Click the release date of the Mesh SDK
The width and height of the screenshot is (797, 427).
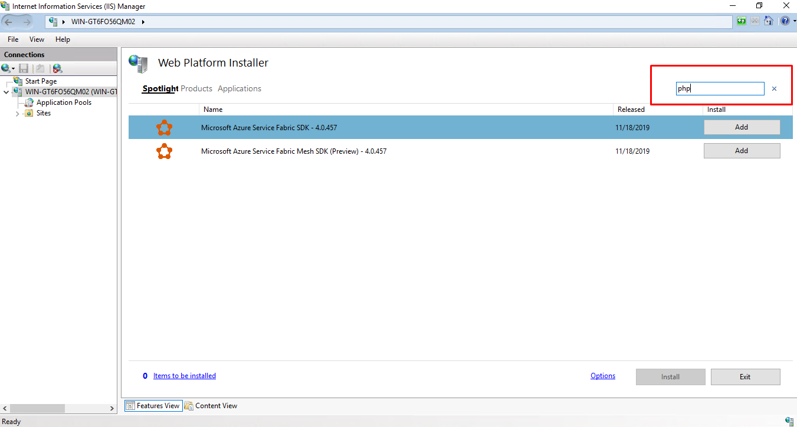click(632, 151)
